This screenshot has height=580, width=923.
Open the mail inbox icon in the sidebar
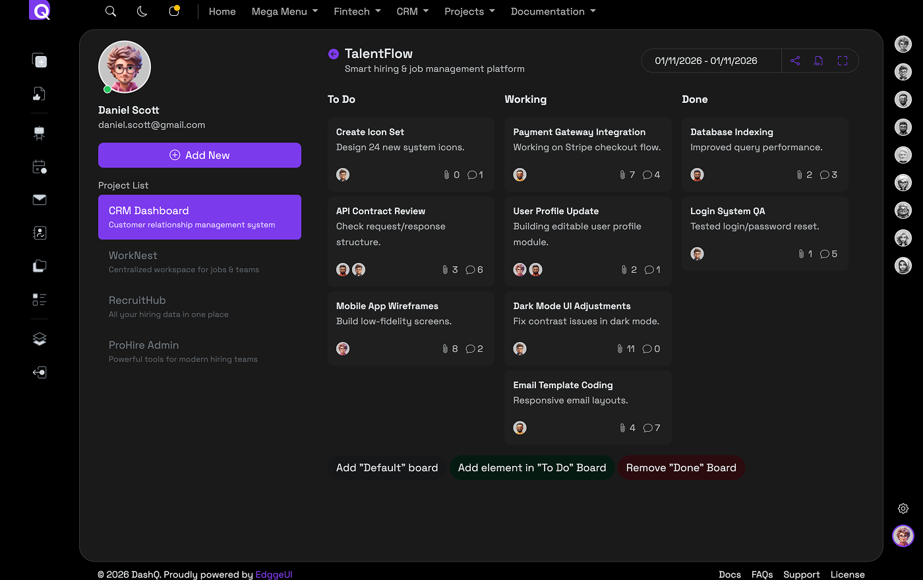[x=38, y=199]
